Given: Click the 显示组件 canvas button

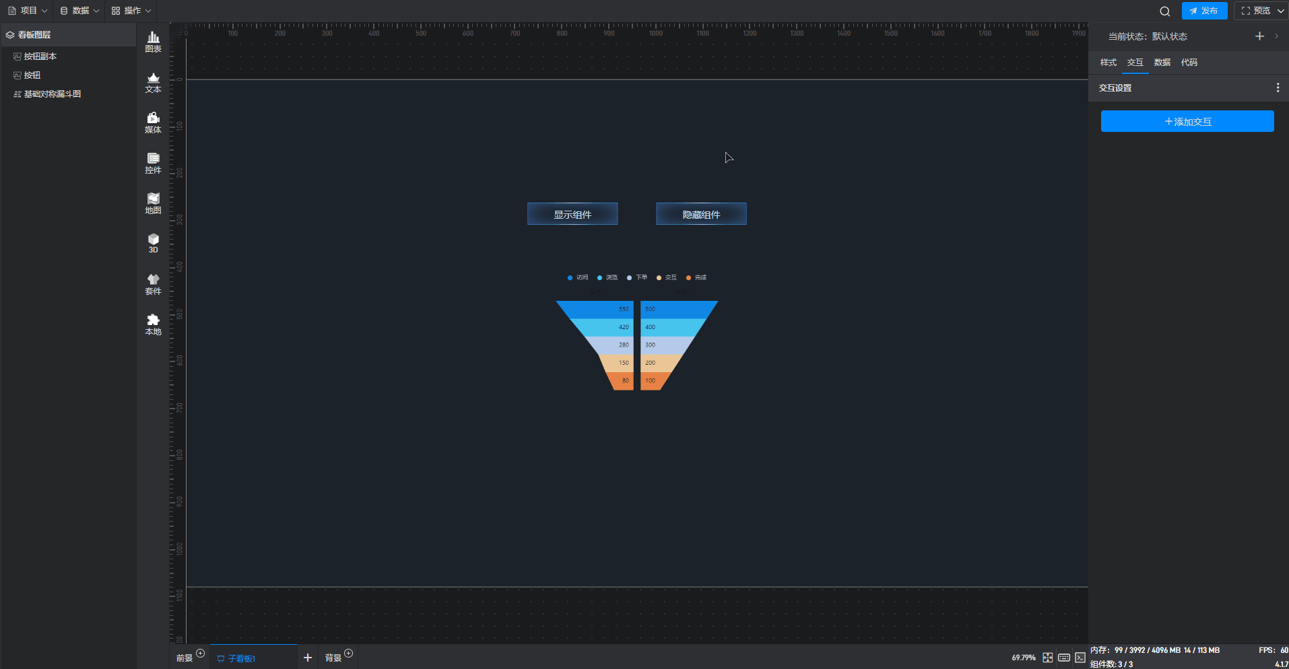Looking at the screenshot, I should pos(572,214).
